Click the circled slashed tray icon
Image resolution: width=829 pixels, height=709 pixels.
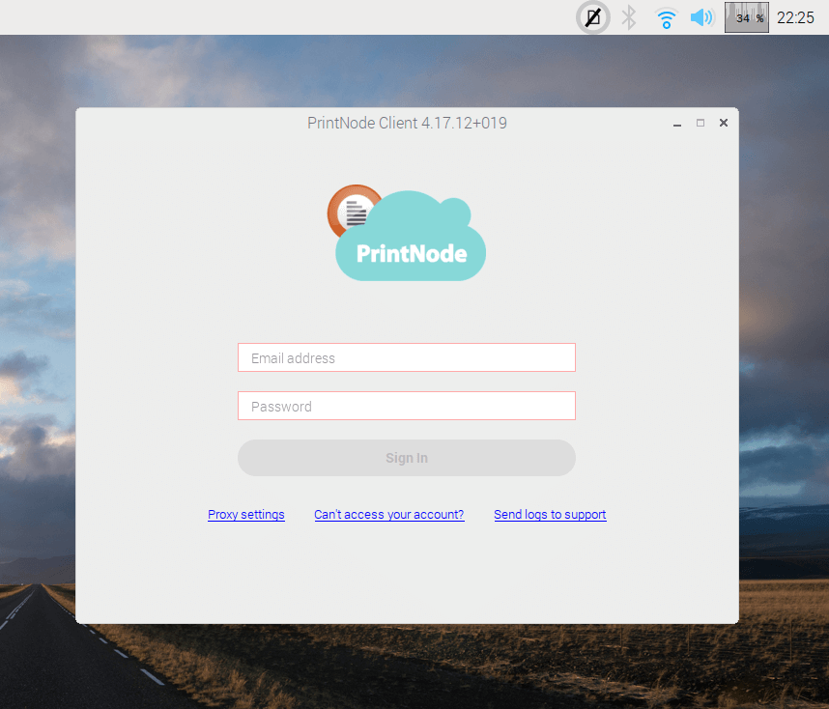click(x=593, y=17)
